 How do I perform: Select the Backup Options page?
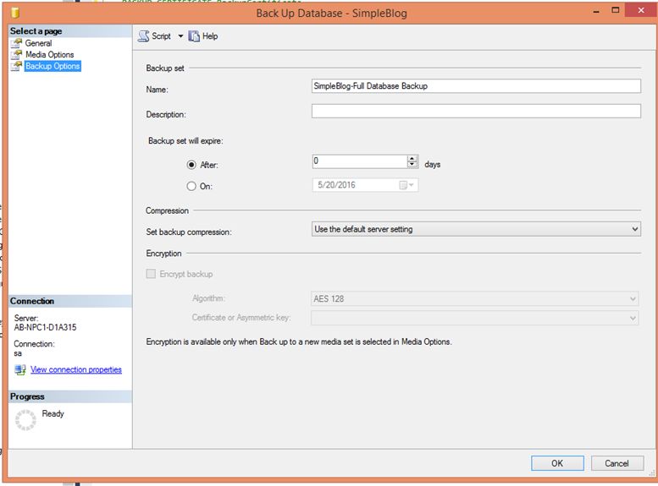53,66
